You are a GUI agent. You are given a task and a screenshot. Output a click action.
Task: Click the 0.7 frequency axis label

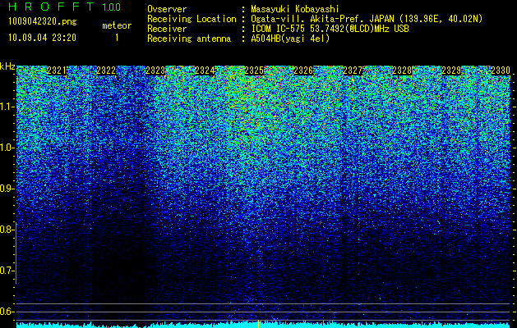[7, 271]
